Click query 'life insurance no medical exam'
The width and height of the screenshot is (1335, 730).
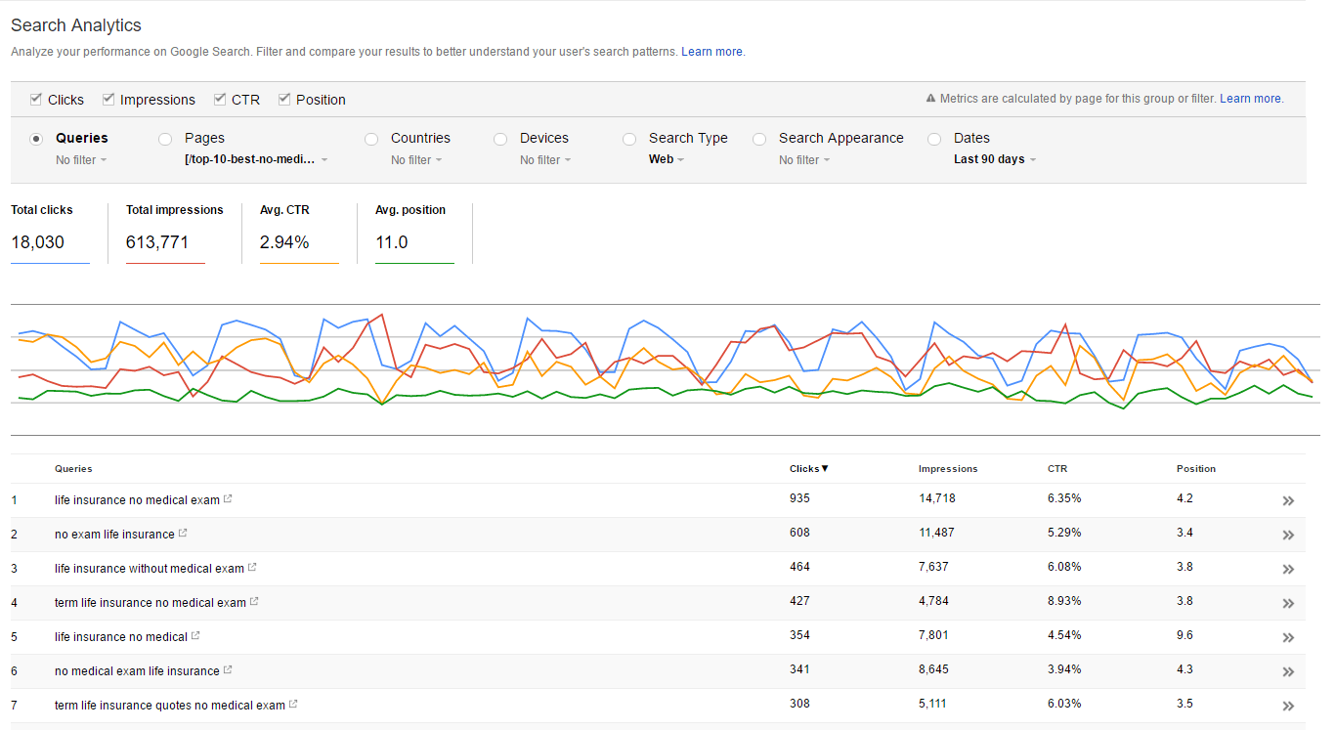(137, 500)
